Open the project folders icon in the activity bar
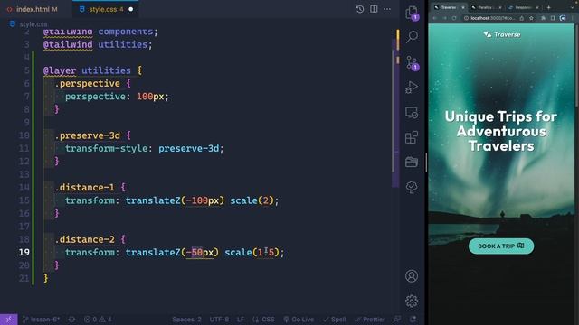The height and width of the screenshot is (325, 579). point(412,162)
